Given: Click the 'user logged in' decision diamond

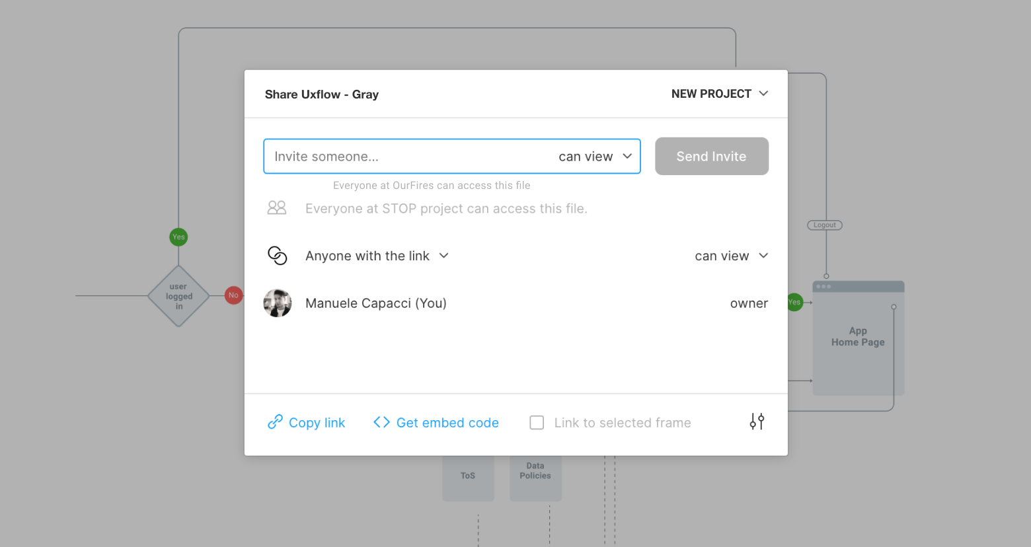Looking at the screenshot, I should click(178, 297).
